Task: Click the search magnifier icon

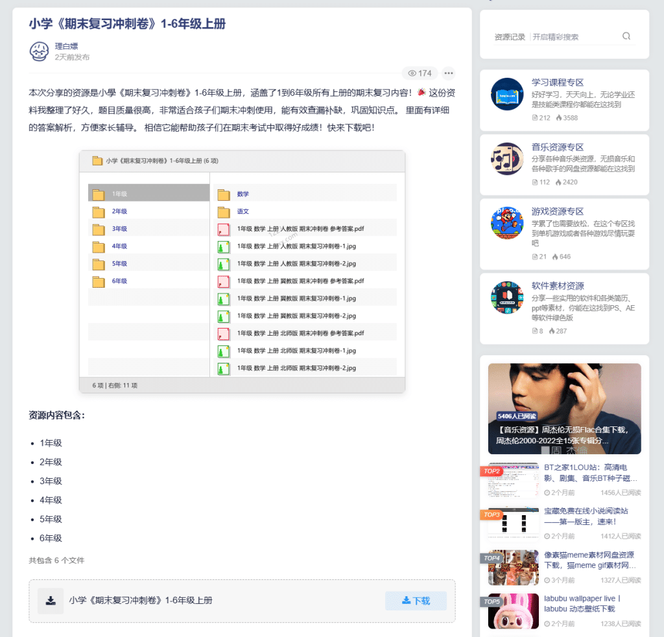Action: click(x=626, y=36)
